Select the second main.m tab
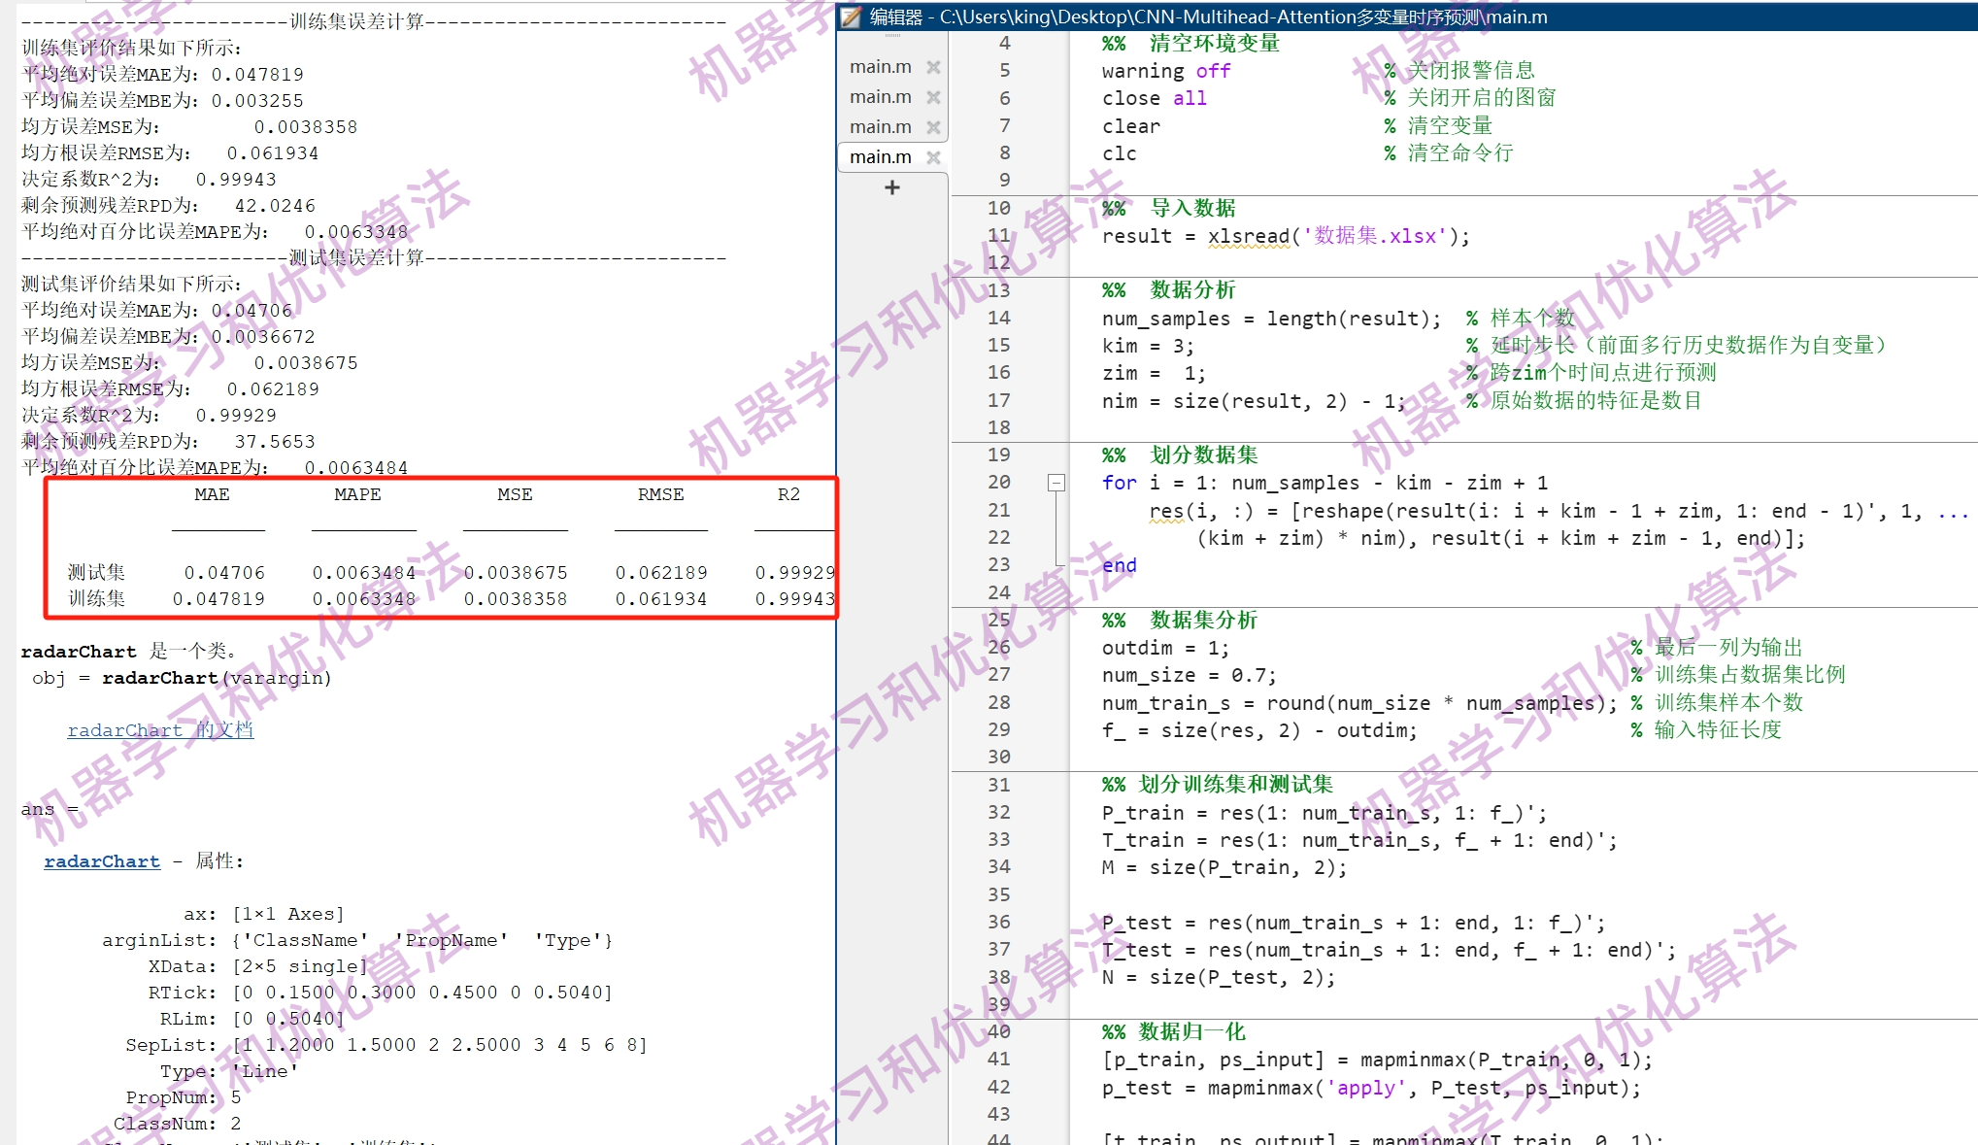The image size is (1978, 1145). point(880,97)
